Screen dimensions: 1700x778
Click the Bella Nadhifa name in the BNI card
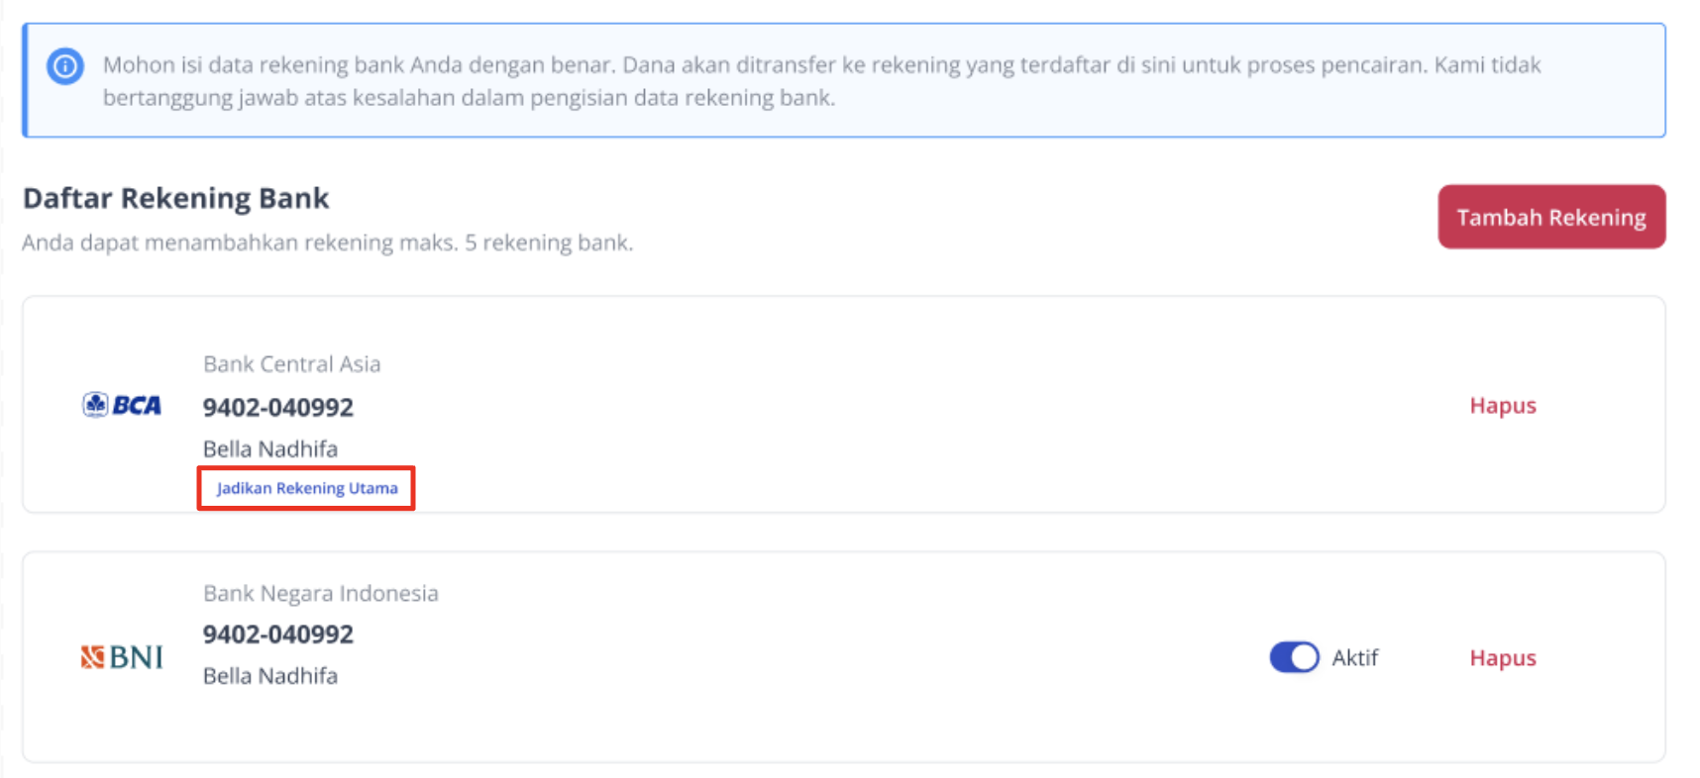(x=269, y=676)
